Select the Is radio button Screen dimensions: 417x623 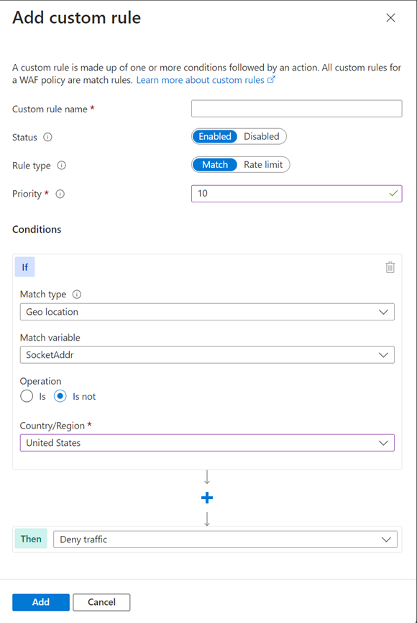[27, 395]
